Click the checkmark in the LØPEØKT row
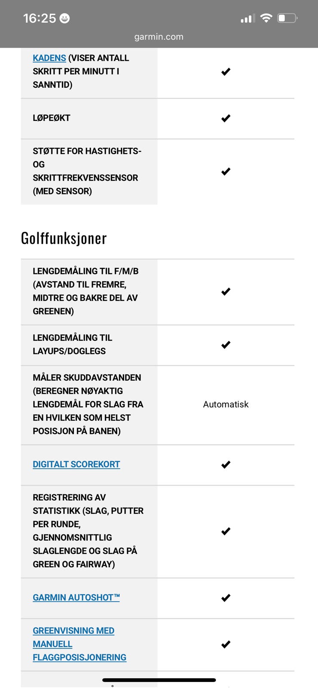Viewport: 318px width, 688px height. pos(225,118)
